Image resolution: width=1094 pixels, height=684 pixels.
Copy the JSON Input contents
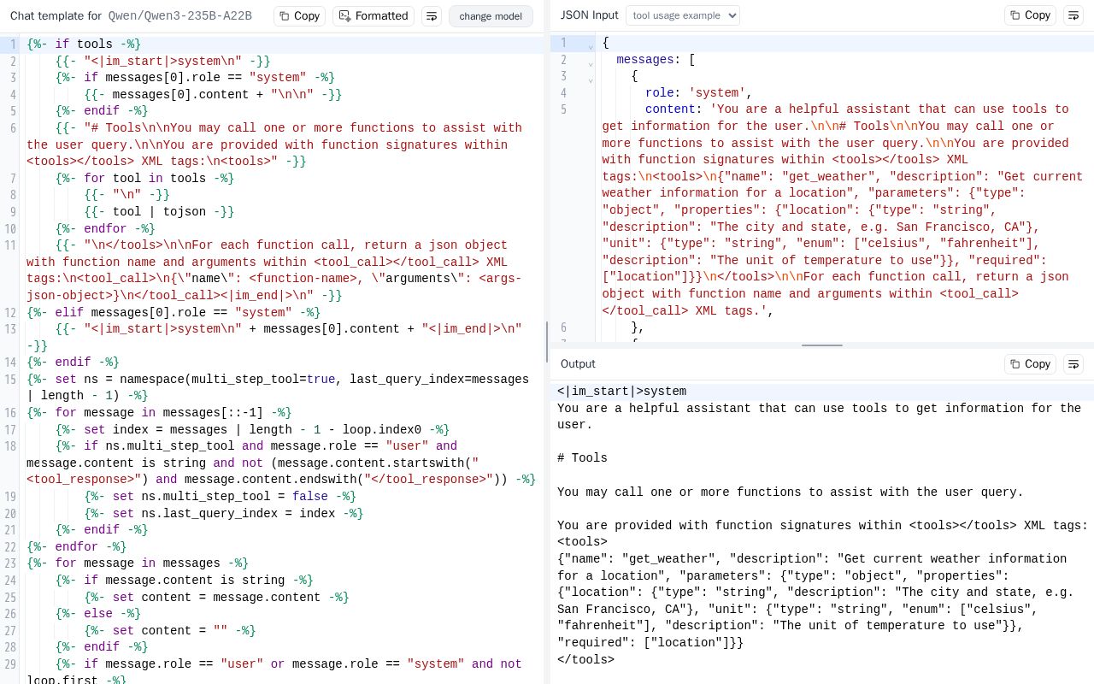point(1030,15)
